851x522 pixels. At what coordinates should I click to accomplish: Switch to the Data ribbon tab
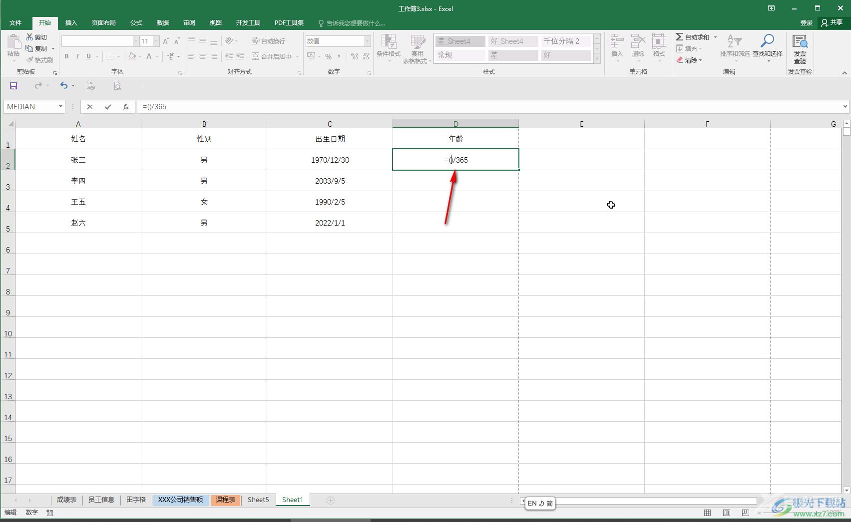pyautogui.click(x=163, y=23)
